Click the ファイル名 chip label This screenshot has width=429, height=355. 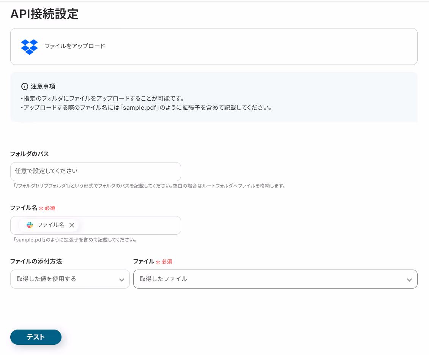[51, 225]
